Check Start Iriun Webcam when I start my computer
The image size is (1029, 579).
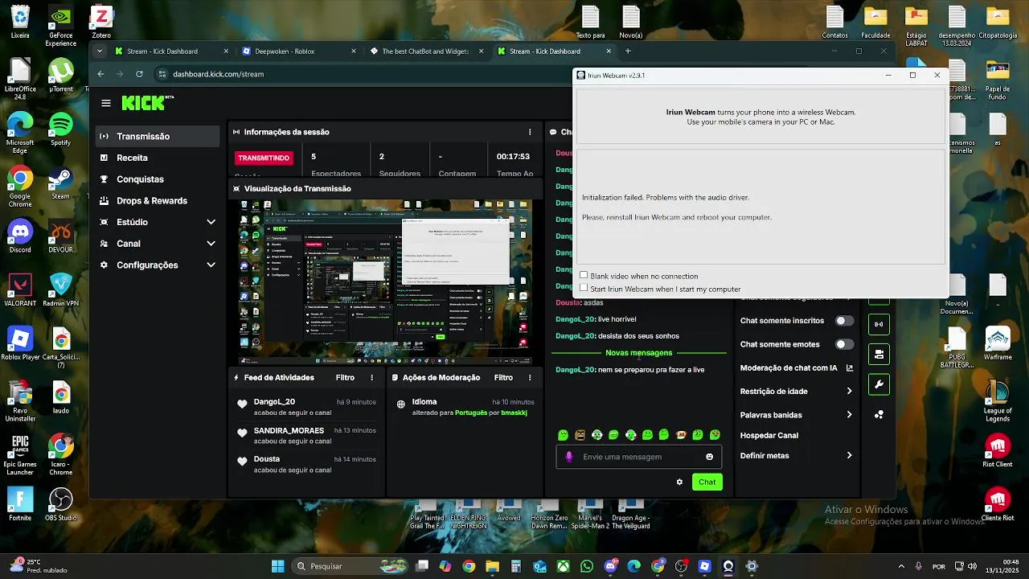coord(584,288)
